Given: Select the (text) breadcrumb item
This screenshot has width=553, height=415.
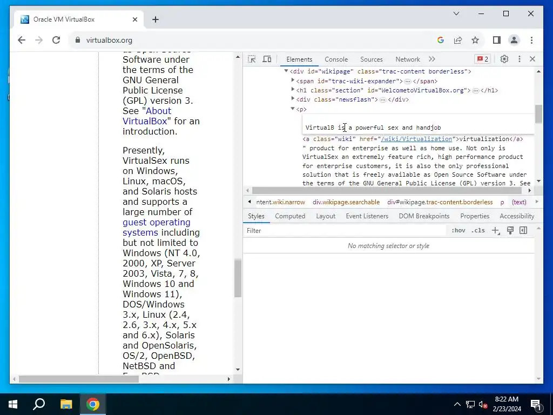Looking at the screenshot, I should coord(519,202).
